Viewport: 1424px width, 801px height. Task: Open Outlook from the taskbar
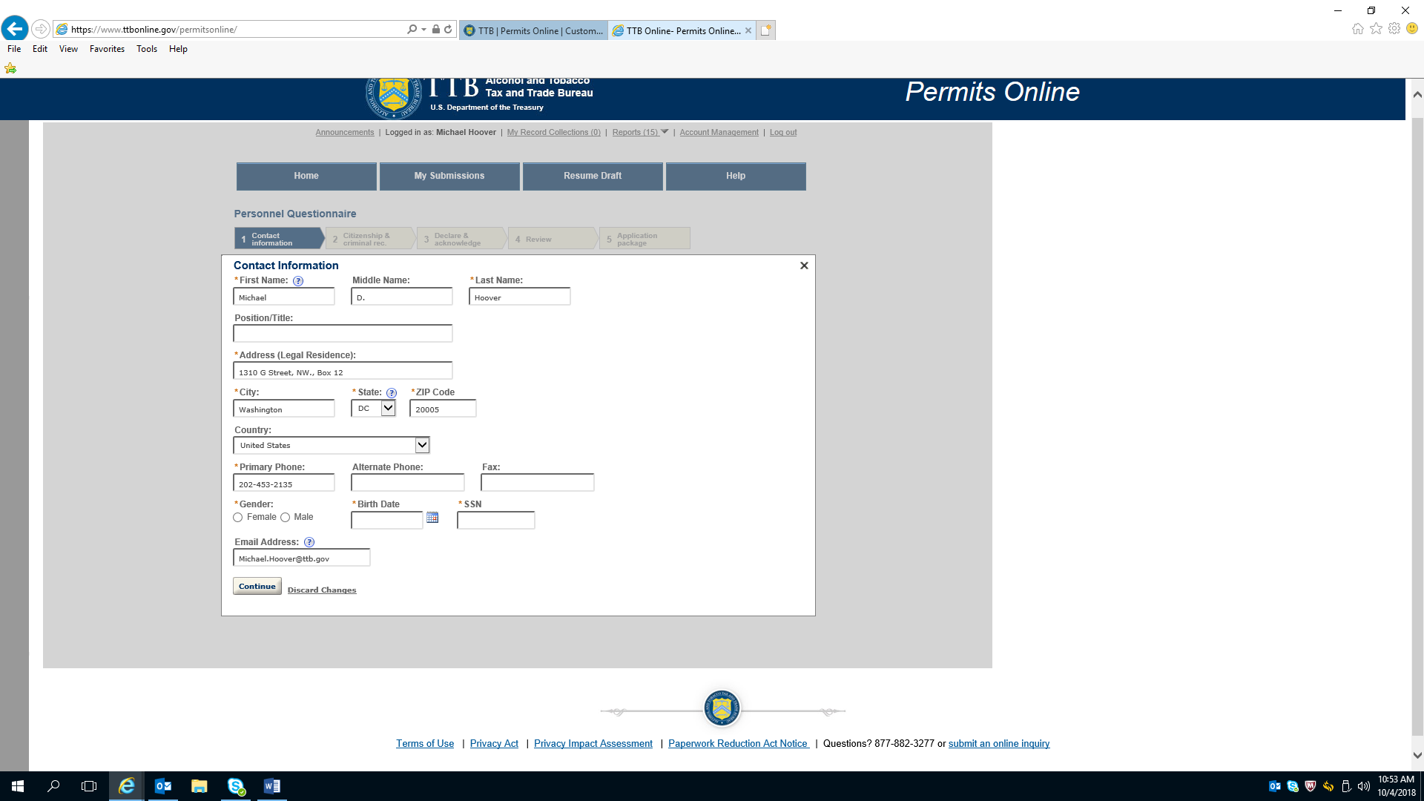(x=163, y=786)
